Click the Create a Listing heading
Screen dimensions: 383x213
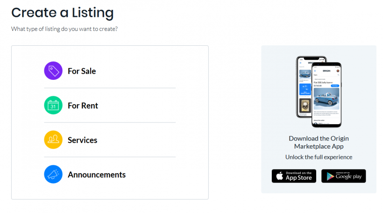tap(62, 13)
